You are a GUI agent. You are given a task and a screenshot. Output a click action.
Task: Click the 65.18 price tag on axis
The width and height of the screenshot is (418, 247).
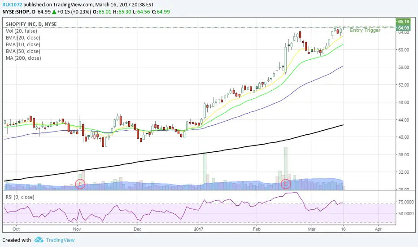tap(403, 22)
